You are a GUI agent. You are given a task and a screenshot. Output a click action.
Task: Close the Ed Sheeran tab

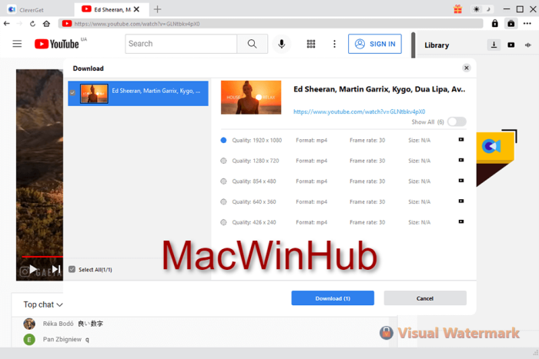[137, 9]
